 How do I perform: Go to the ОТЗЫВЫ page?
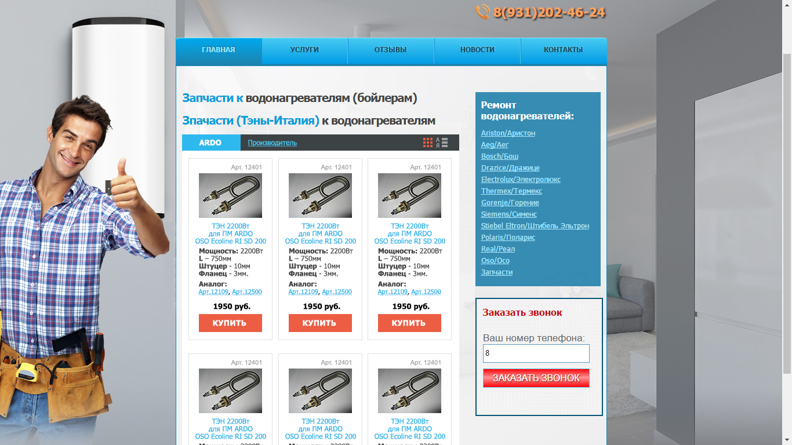391,50
